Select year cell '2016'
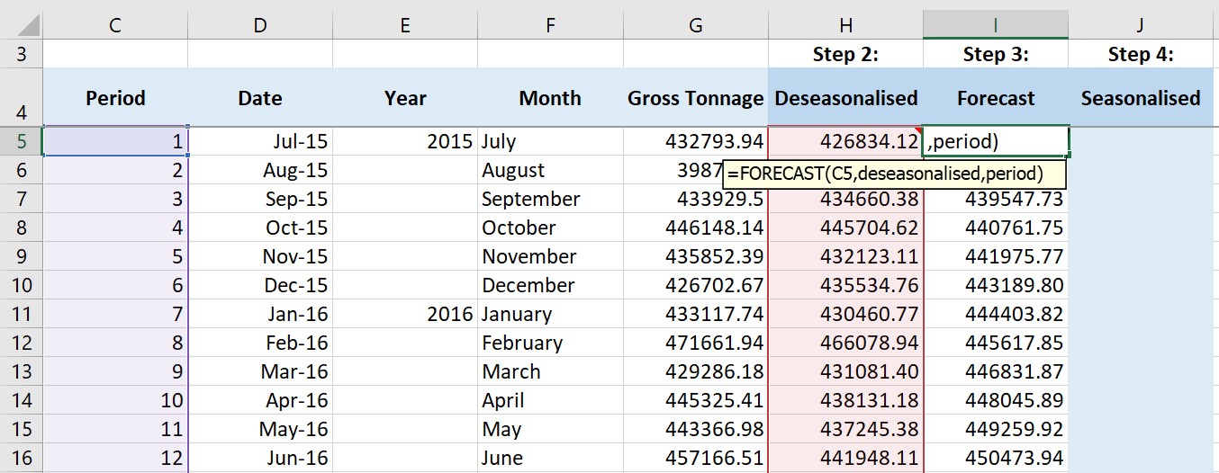 point(405,314)
